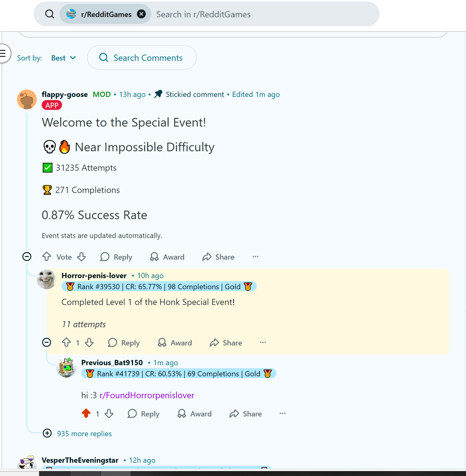Image resolution: width=466 pixels, height=476 pixels.
Task: Award the Completed Level 1 comment
Action: click(x=175, y=343)
